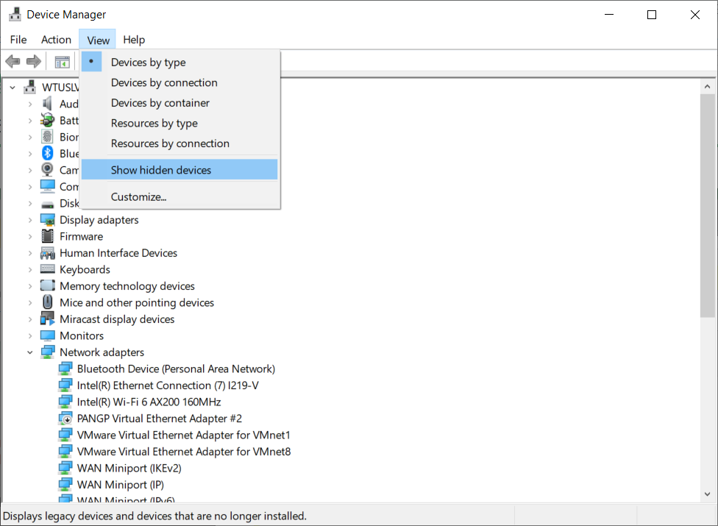Click the Mice and other pointing devices icon
This screenshot has width=718, height=526.
click(x=48, y=302)
